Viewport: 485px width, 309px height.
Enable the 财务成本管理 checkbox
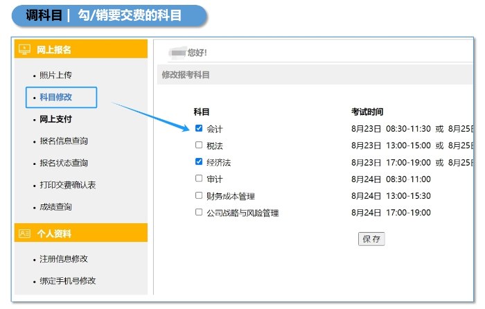[199, 195]
